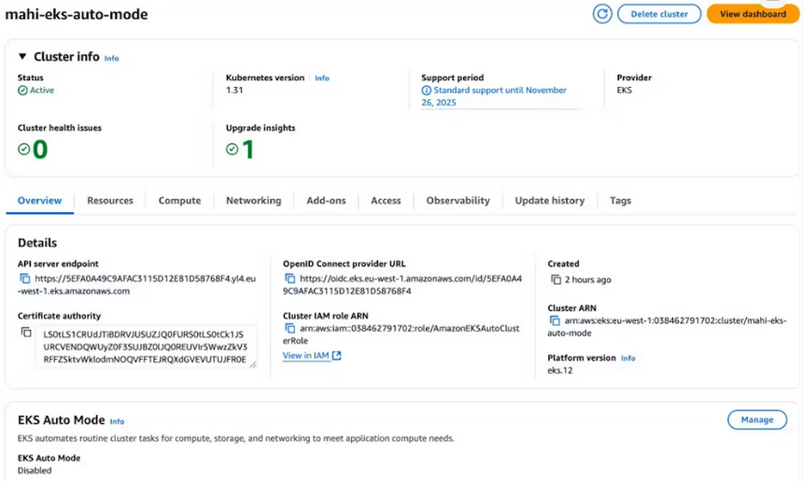The image size is (803, 481).
Task: Click the certificate authority box resize handle
Action: click(x=253, y=364)
